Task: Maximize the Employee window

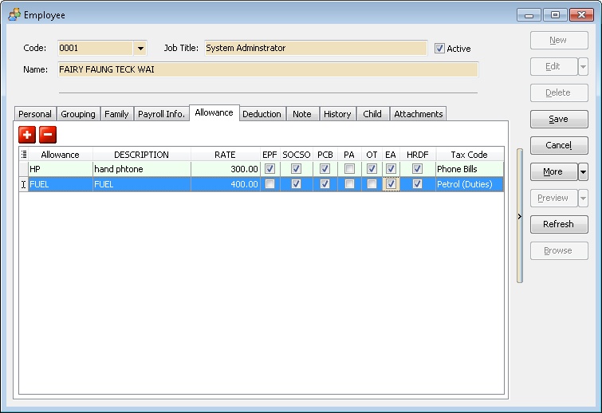Action: click(x=555, y=15)
